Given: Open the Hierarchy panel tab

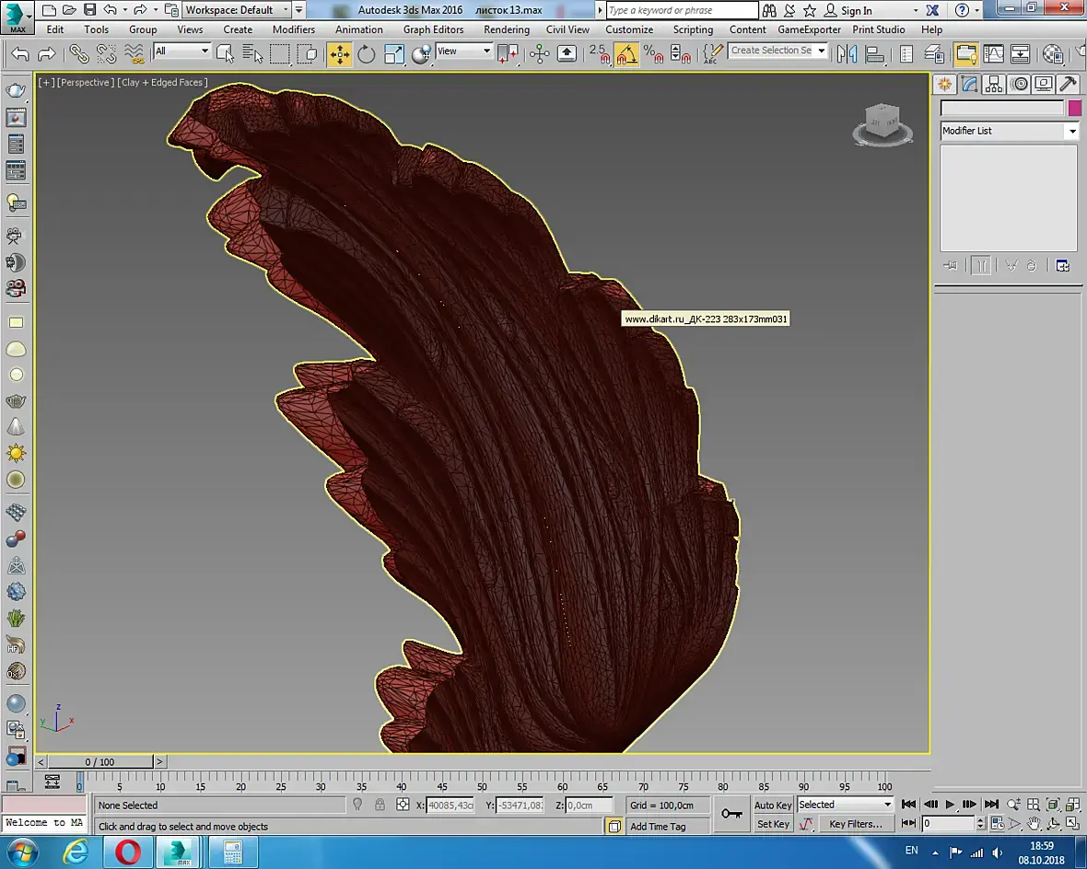Looking at the screenshot, I should click(994, 85).
